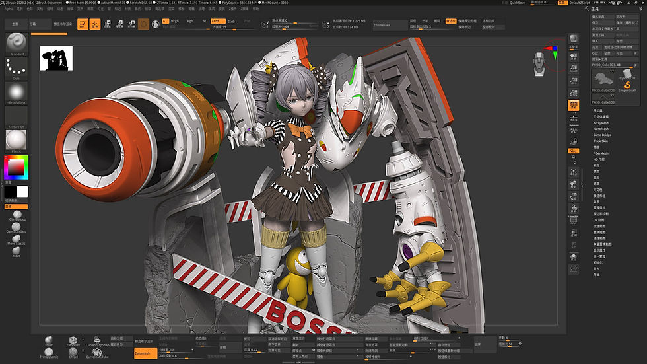Viewport: 647px width, 364px height.
Task: Click the Lock camera icon in right shelf
Action: [x=574, y=141]
